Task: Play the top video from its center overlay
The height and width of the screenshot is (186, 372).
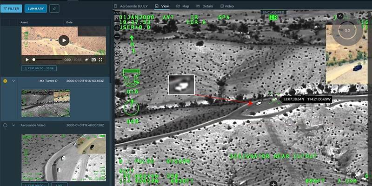Action: coord(64,40)
